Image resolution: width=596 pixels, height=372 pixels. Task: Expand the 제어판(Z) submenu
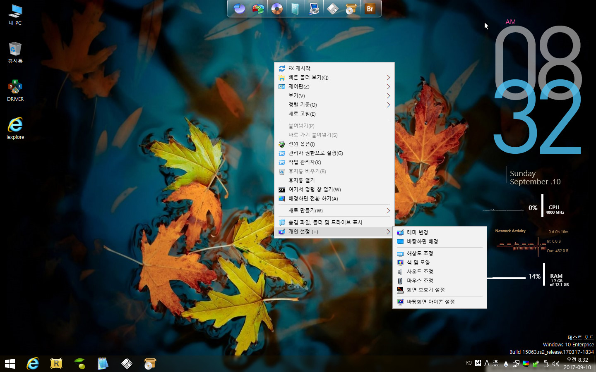[334, 86]
